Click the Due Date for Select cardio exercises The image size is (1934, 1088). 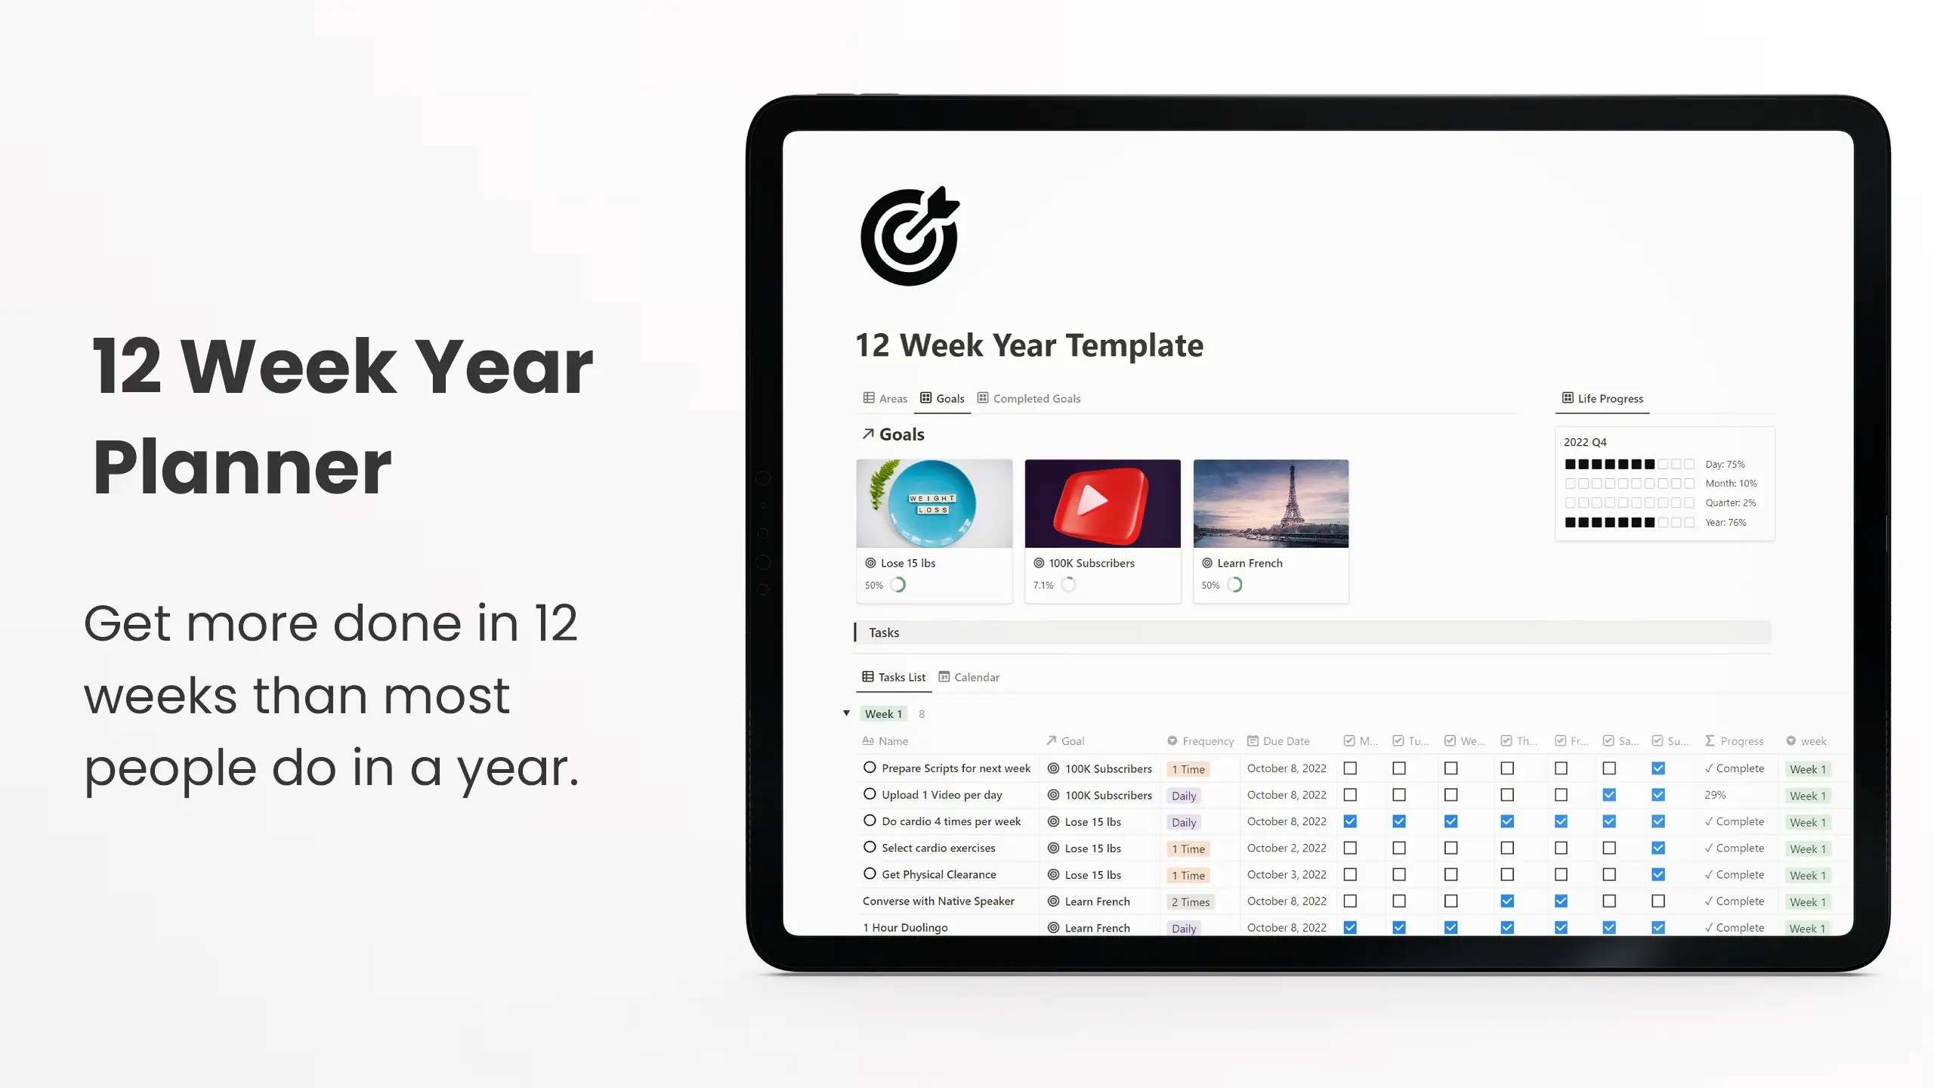pos(1284,848)
